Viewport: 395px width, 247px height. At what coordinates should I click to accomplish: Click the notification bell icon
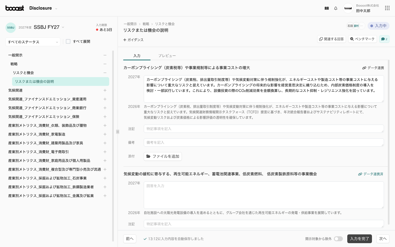click(x=336, y=8)
